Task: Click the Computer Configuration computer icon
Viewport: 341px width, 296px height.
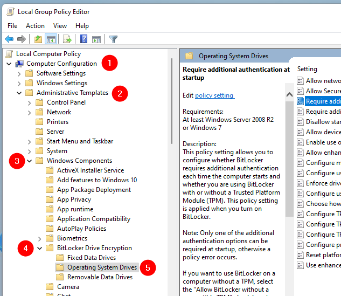Action: pos(19,64)
